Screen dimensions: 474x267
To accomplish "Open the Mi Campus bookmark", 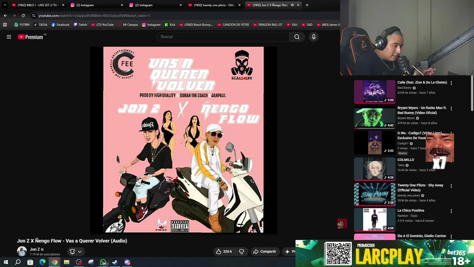I will [x=128, y=25].
